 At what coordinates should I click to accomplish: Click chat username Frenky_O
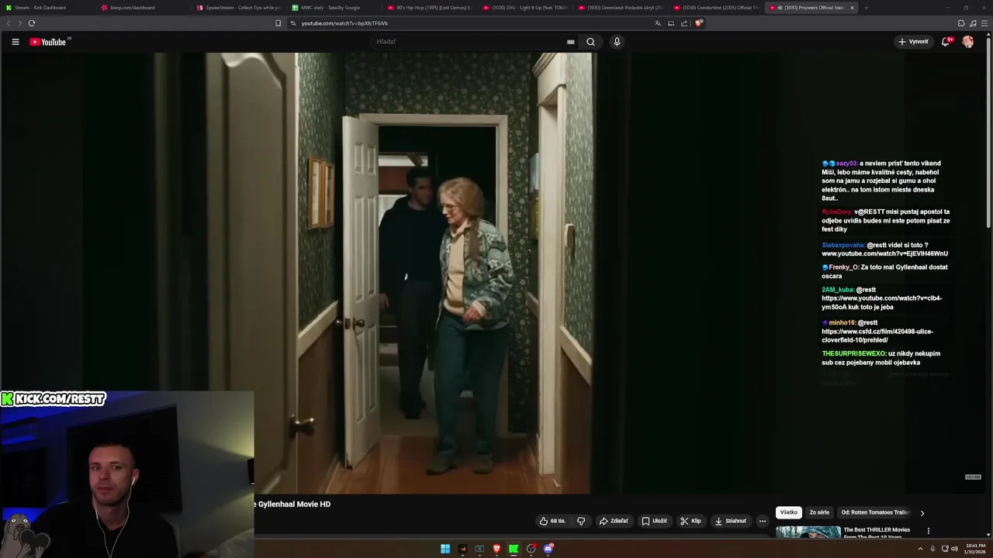click(x=843, y=267)
